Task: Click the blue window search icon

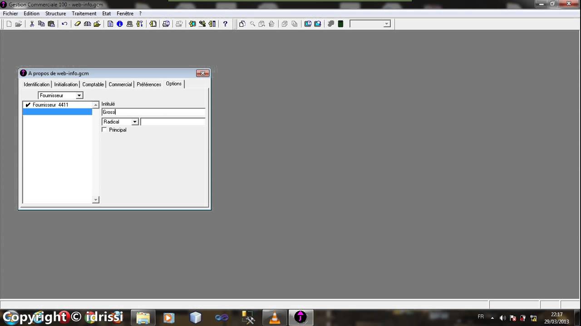Action: pyautogui.click(x=318, y=24)
